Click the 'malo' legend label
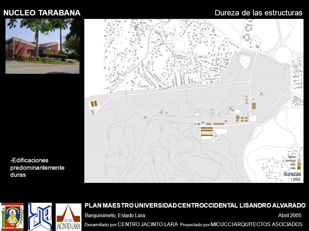309x231 pixels. 293,168
